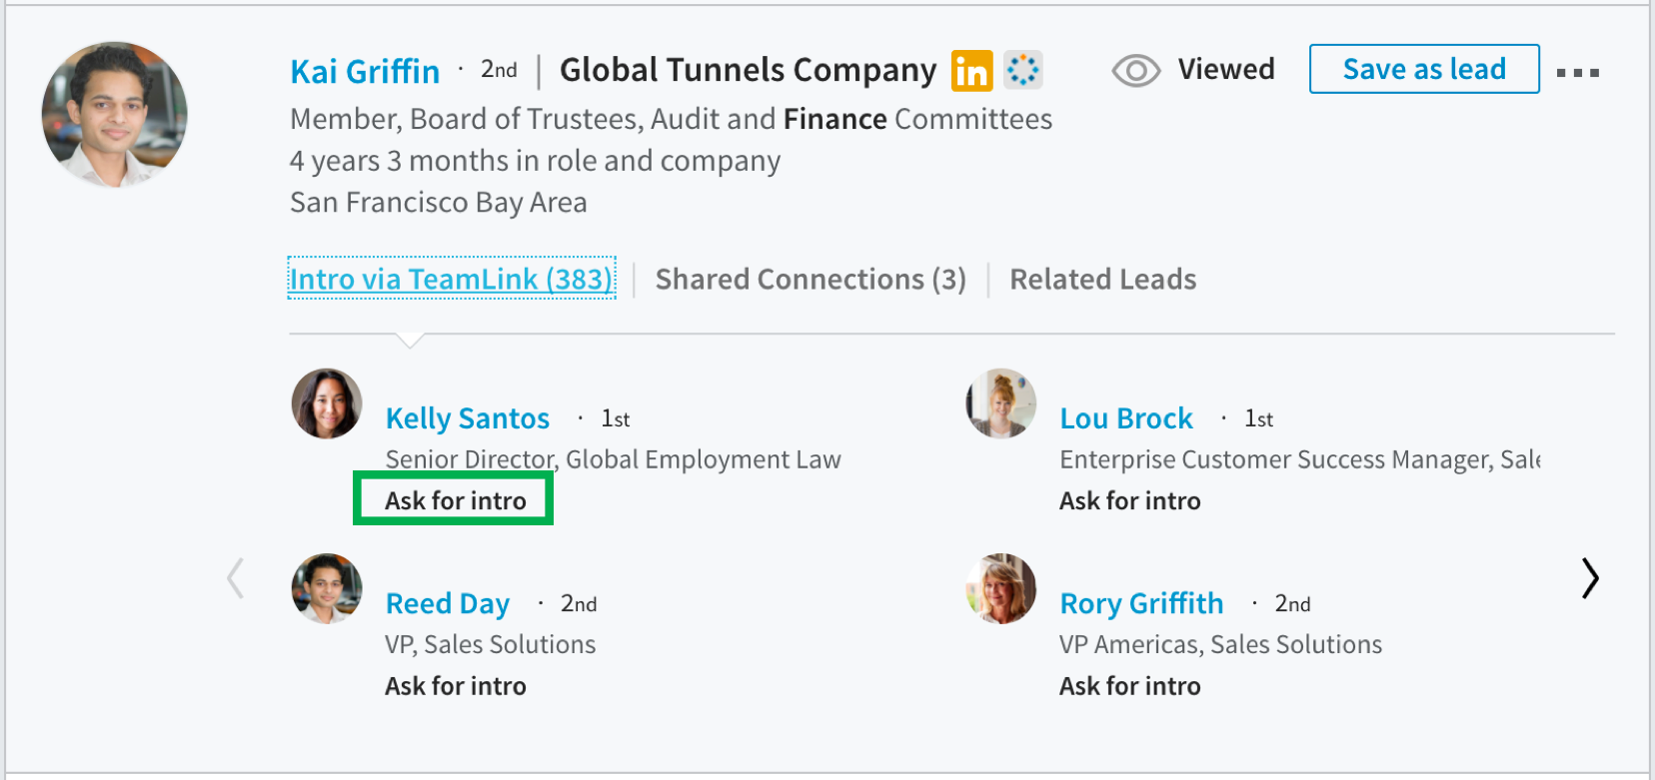Click 'VP Americas, Sales Solutions' title text
Image resolution: width=1655 pixels, height=780 pixels.
[1221, 645]
